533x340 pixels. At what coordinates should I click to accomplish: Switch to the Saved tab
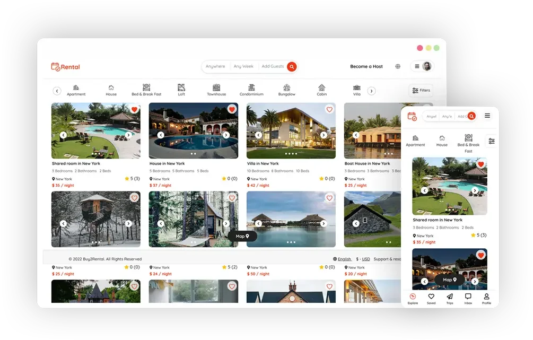pyautogui.click(x=431, y=299)
